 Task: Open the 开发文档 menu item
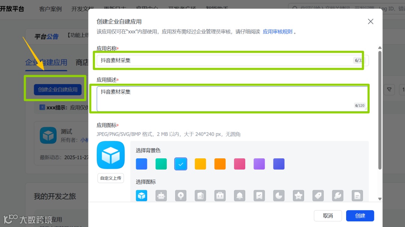point(82,9)
